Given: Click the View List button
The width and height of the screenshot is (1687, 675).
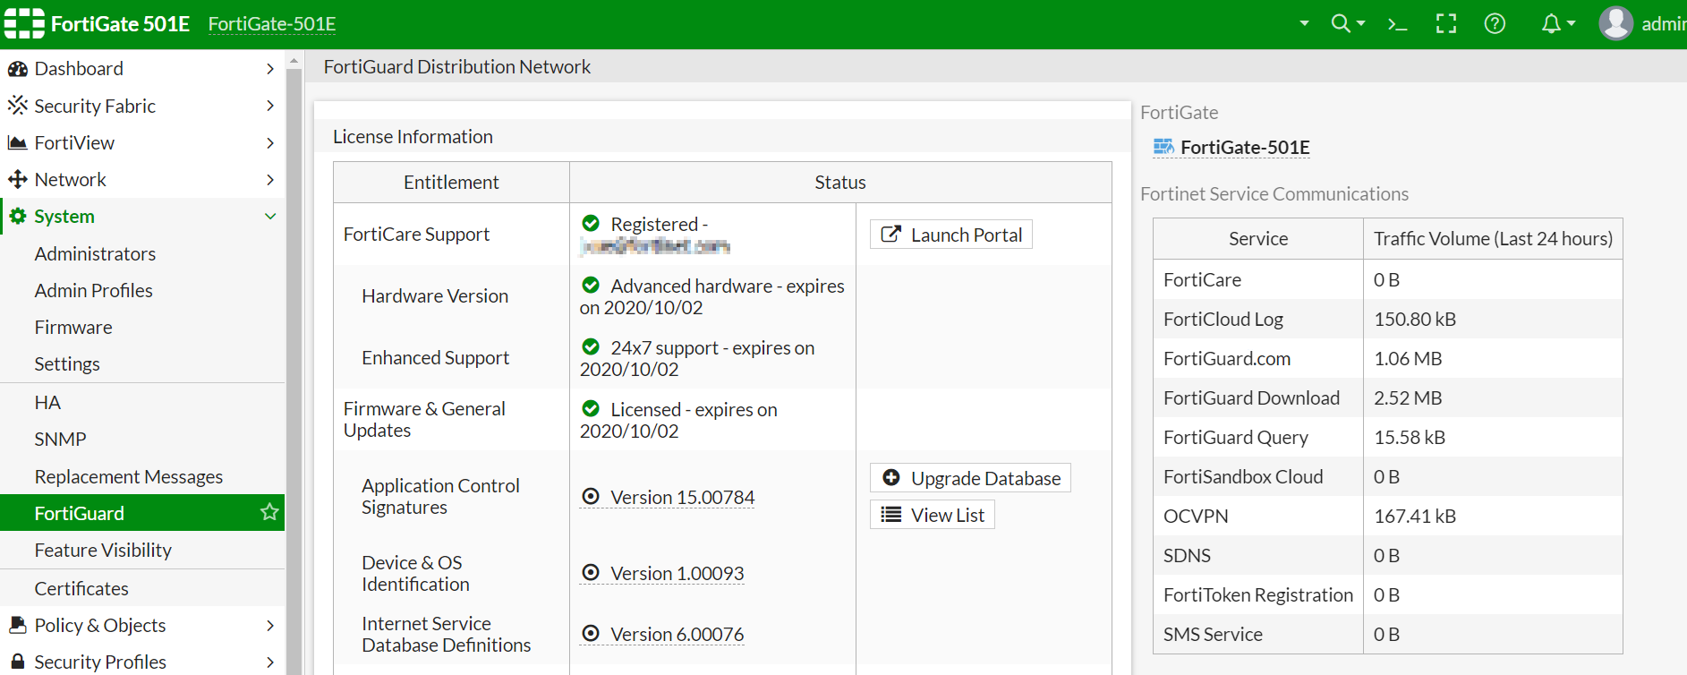Looking at the screenshot, I should (933, 515).
